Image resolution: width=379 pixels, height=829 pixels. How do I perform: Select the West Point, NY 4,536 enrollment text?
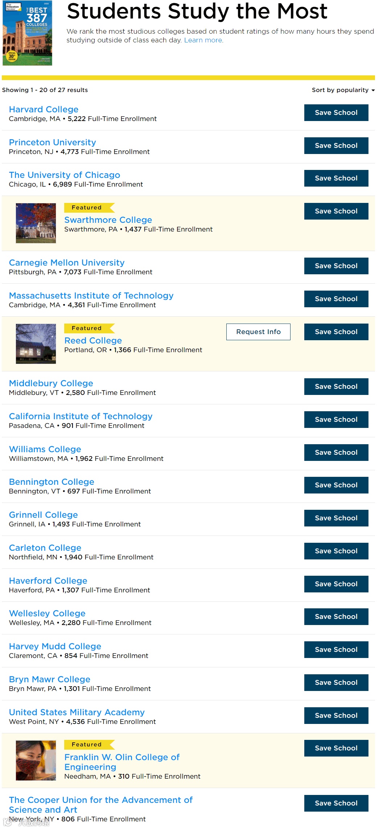pyautogui.click(x=82, y=722)
